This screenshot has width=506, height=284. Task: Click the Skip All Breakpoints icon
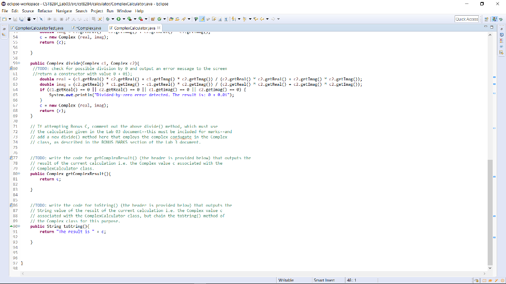tap(41, 19)
